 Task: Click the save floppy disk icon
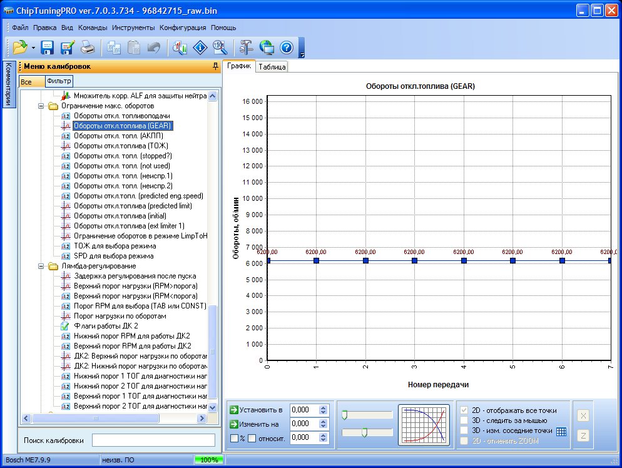[48, 47]
